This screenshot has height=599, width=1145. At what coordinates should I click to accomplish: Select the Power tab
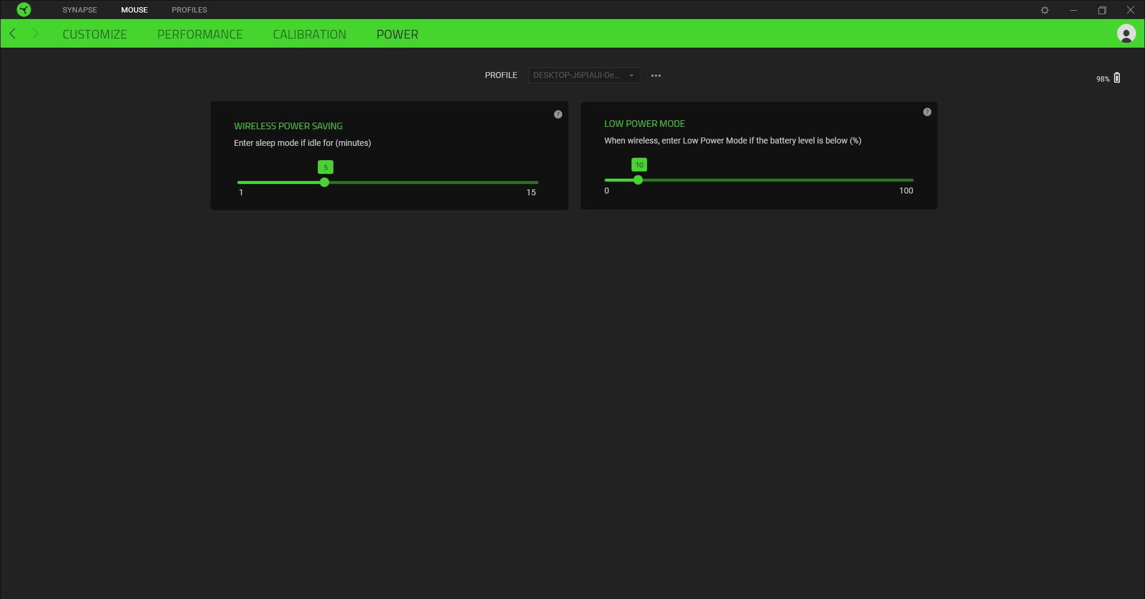397,35
